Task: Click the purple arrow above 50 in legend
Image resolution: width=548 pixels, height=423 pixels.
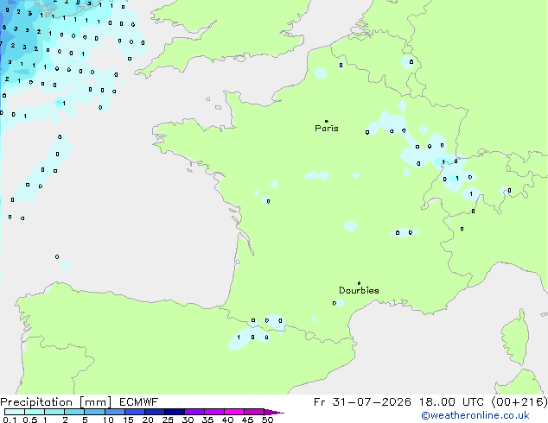Action: click(273, 412)
